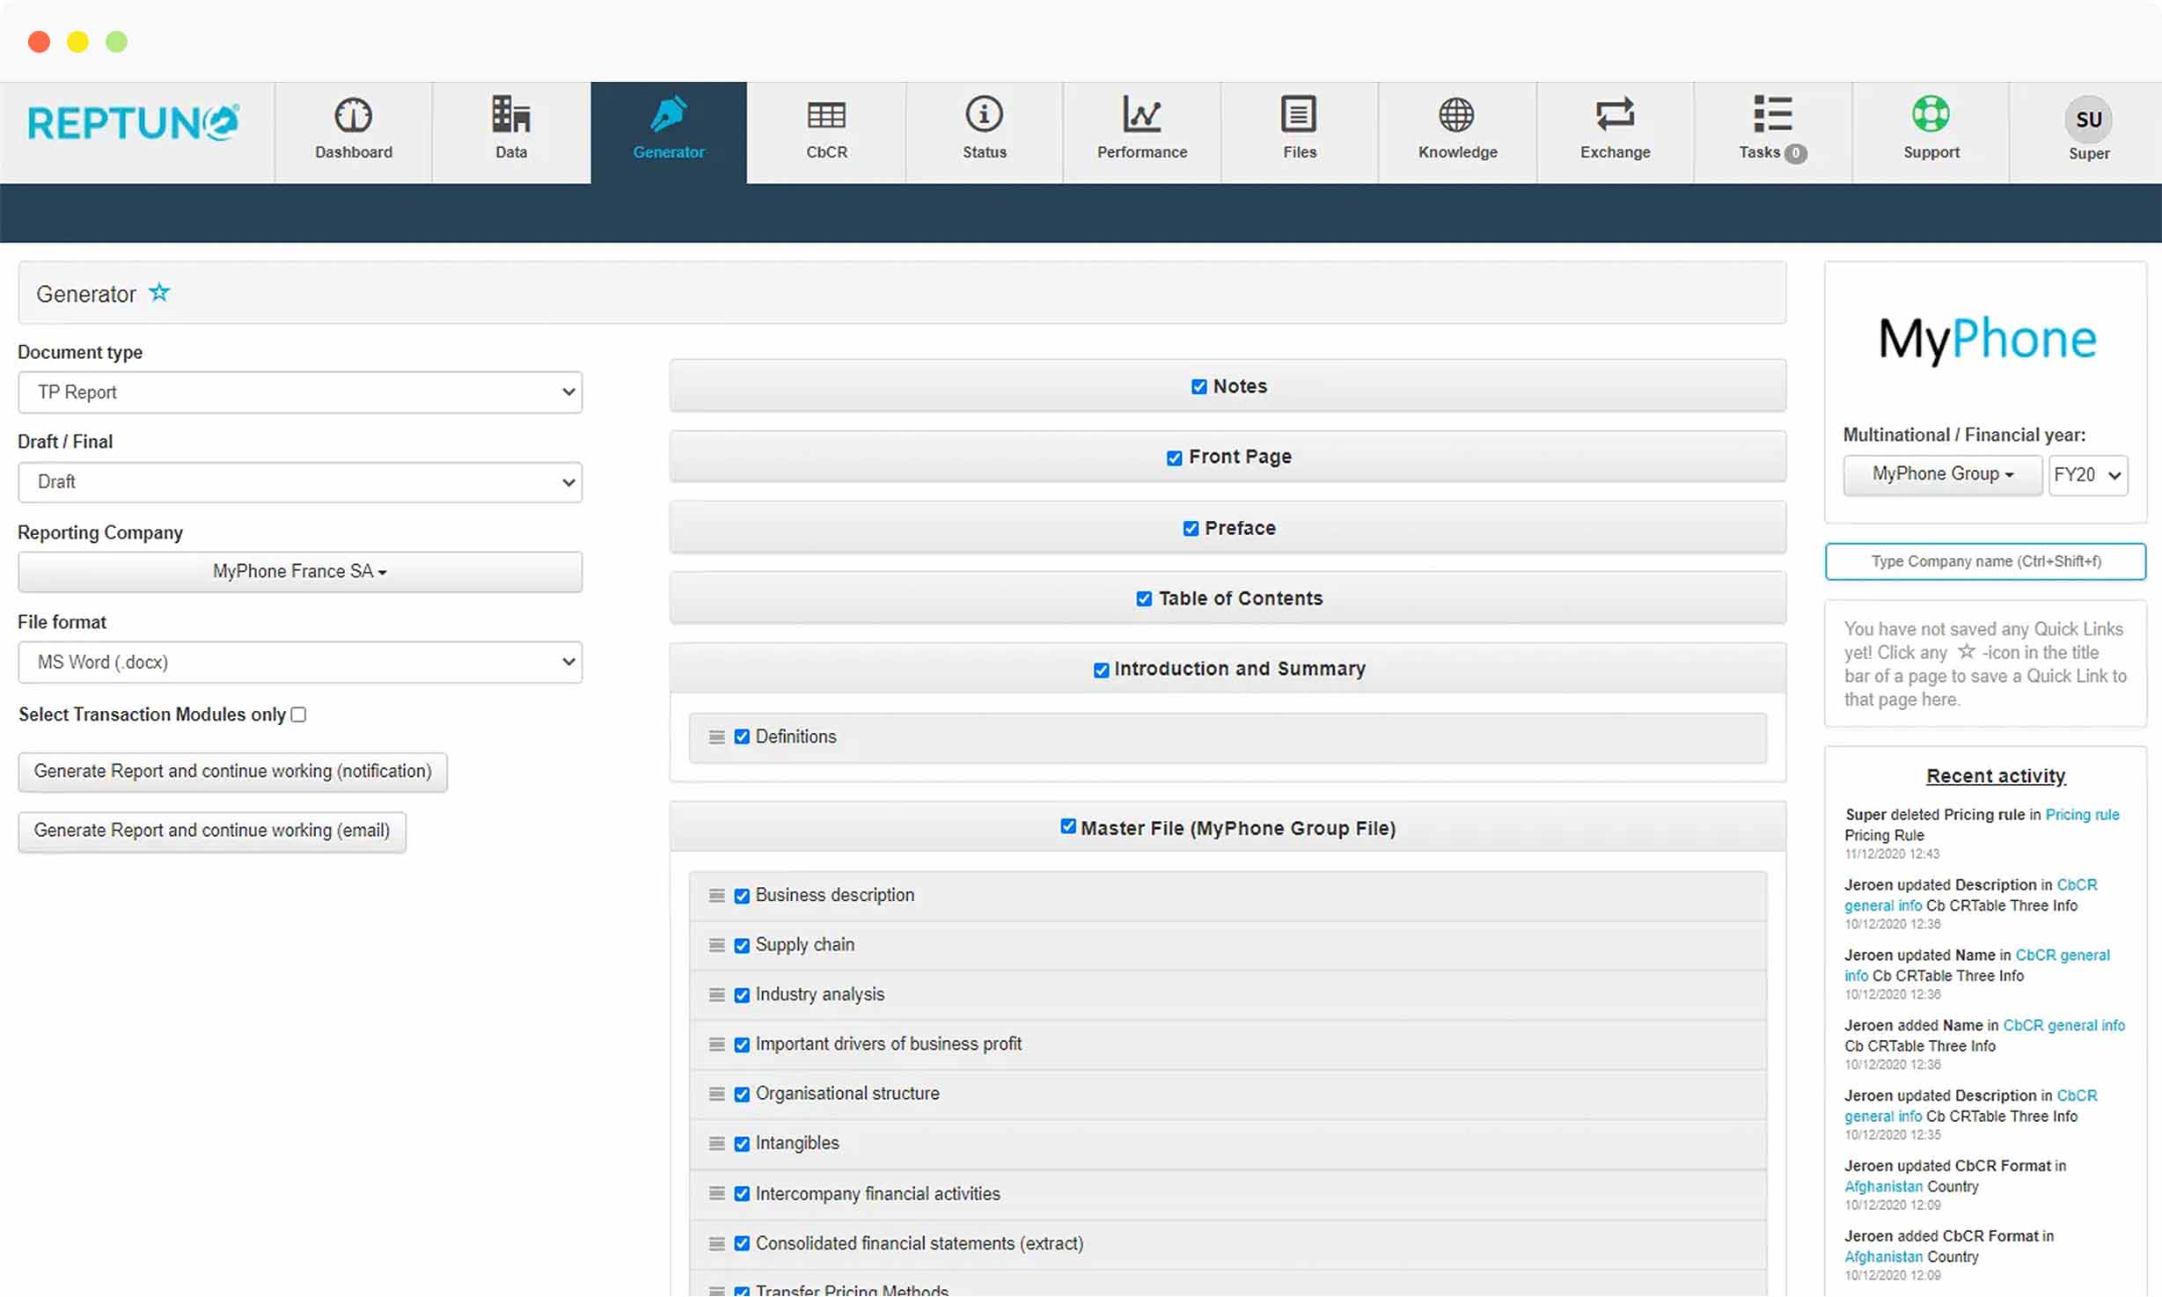The height and width of the screenshot is (1297, 2162).
Task: Open the Exchange transfer icon
Action: pyautogui.click(x=1615, y=130)
